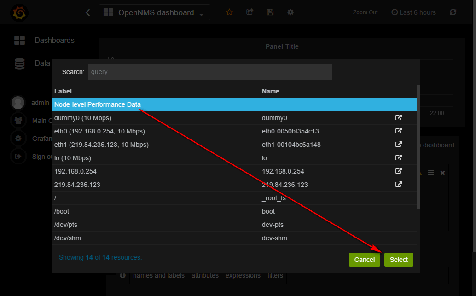
Task: Open external link for dummy0 row
Action: click(x=398, y=117)
